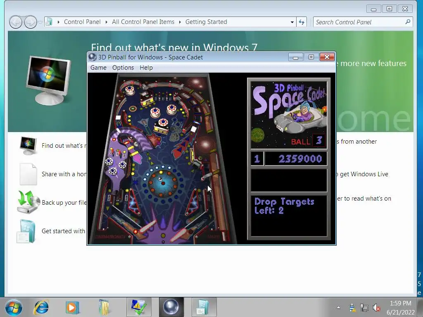The image size is (423, 317).
Task: Click All Control Panel Items breadcrumb
Action: click(143, 22)
